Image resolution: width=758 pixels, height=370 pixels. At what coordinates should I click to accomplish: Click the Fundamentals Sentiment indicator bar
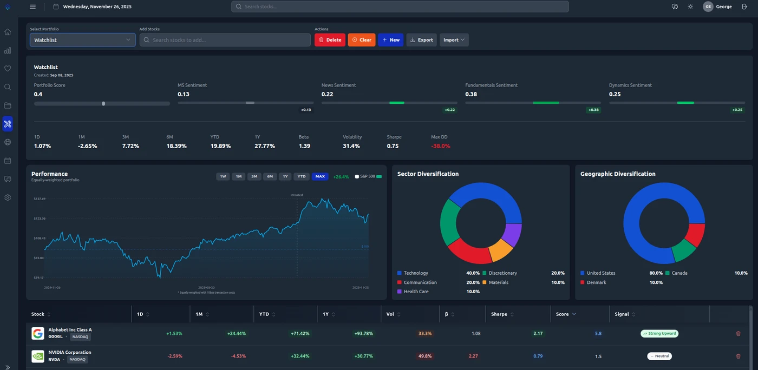(x=533, y=103)
